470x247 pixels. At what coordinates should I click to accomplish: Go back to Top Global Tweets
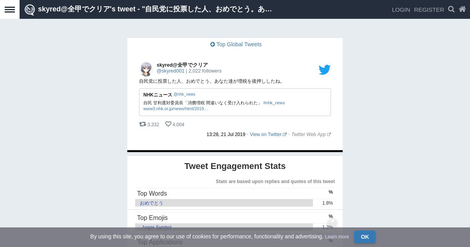236,44
